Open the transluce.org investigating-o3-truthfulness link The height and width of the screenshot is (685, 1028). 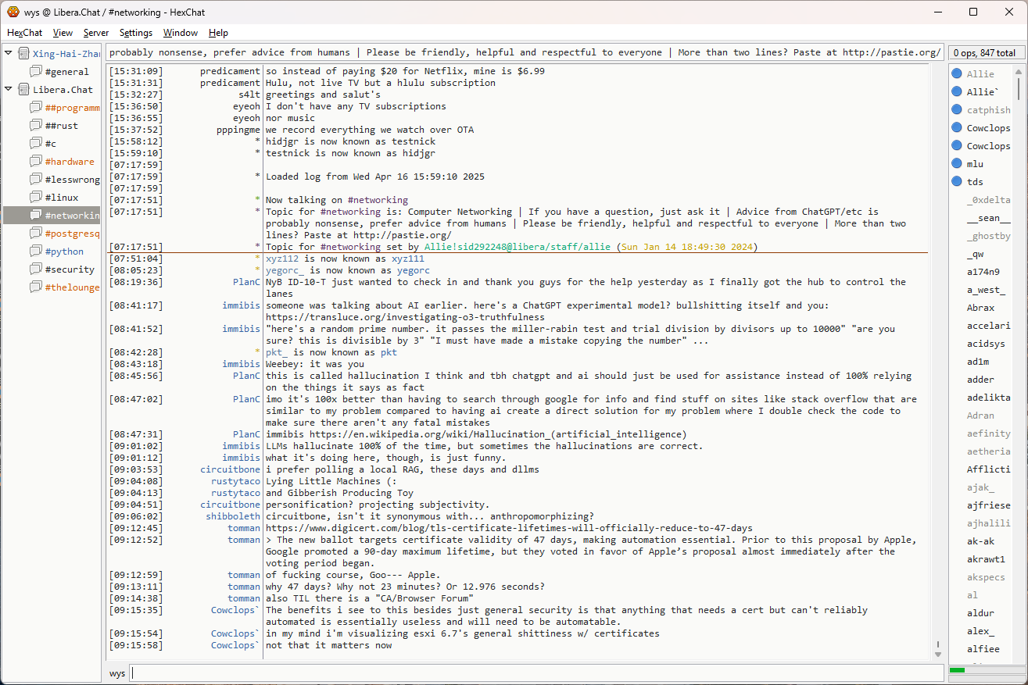403,317
